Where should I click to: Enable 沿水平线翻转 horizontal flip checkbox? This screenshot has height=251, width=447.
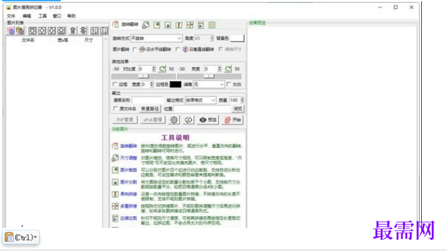(135, 50)
